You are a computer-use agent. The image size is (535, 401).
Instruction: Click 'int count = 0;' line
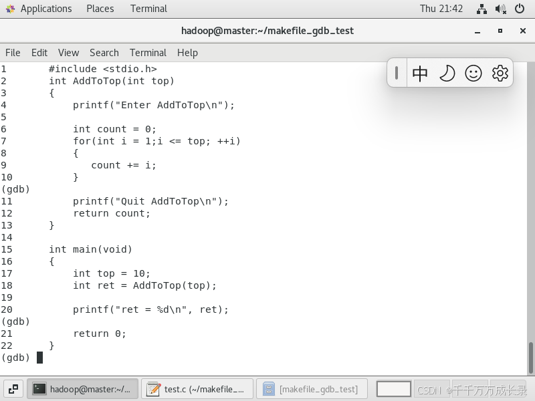[x=114, y=129]
